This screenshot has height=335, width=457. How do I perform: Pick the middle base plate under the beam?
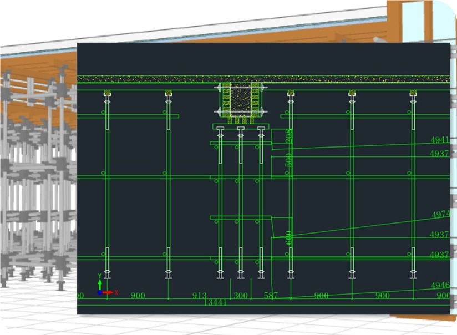tap(240, 276)
